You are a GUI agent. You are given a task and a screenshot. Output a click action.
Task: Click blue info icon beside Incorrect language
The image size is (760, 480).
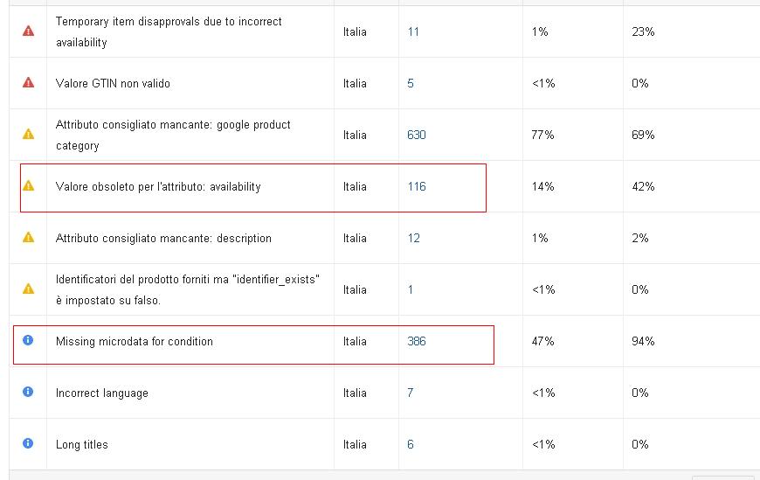(28, 392)
